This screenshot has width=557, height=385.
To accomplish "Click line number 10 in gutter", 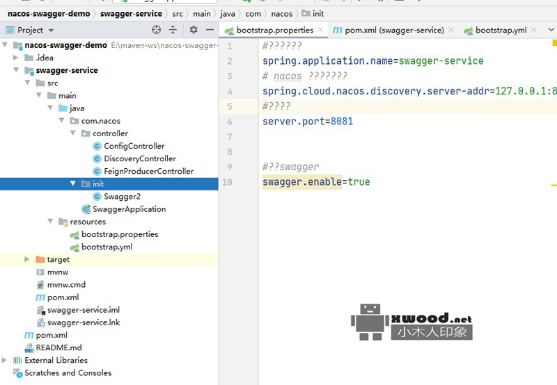I will [228, 182].
